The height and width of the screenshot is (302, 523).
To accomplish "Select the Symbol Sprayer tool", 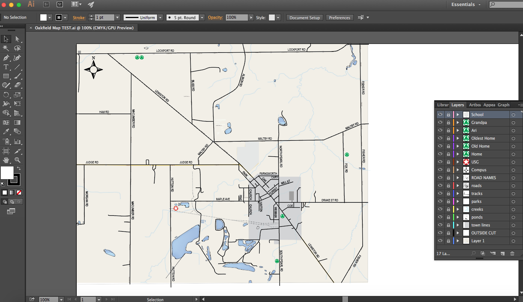I will pyautogui.click(x=6, y=142).
